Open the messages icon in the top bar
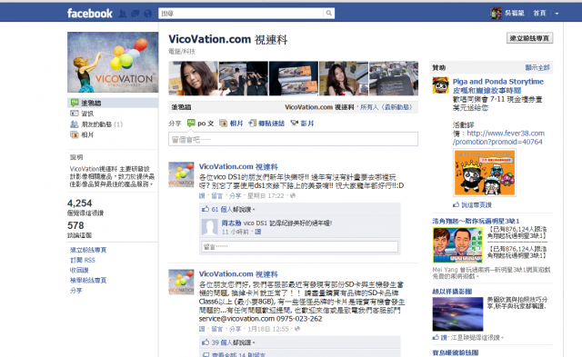Image resolution: width=582 pixels, height=357 pixels. click(135, 14)
